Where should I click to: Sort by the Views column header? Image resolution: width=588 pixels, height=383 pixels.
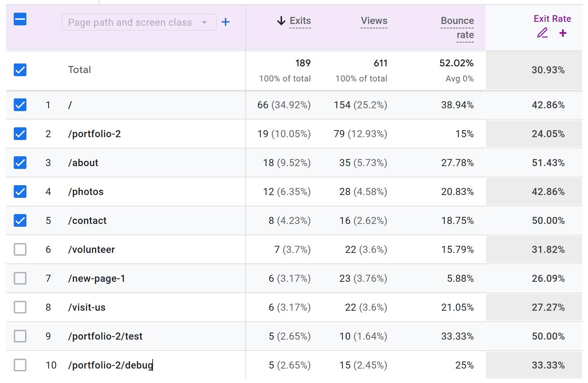(x=374, y=21)
